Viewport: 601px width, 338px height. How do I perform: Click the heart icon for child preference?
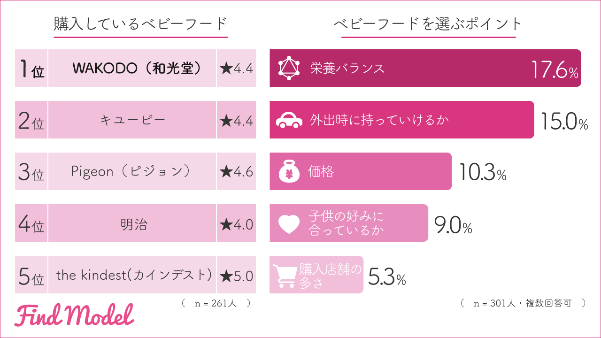pyautogui.click(x=289, y=224)
